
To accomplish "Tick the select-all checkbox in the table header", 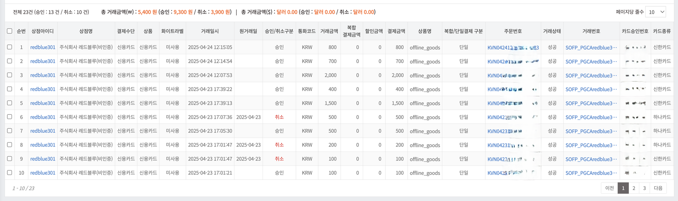I will pos(10,31).
